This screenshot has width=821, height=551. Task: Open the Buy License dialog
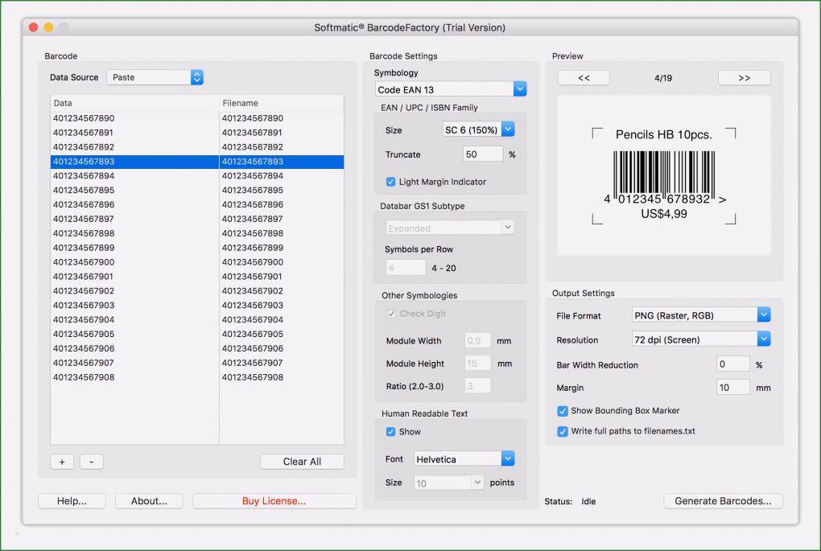coord(274,500)
